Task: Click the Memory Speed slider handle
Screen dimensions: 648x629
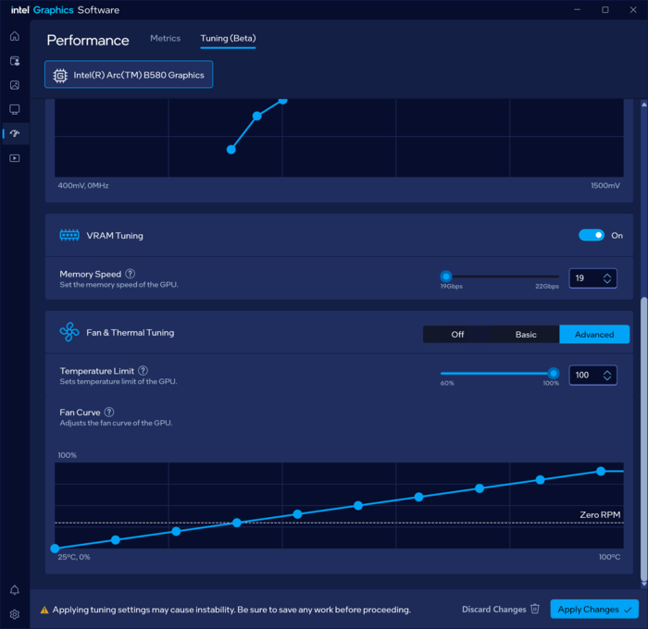Action: click(445, 277)
